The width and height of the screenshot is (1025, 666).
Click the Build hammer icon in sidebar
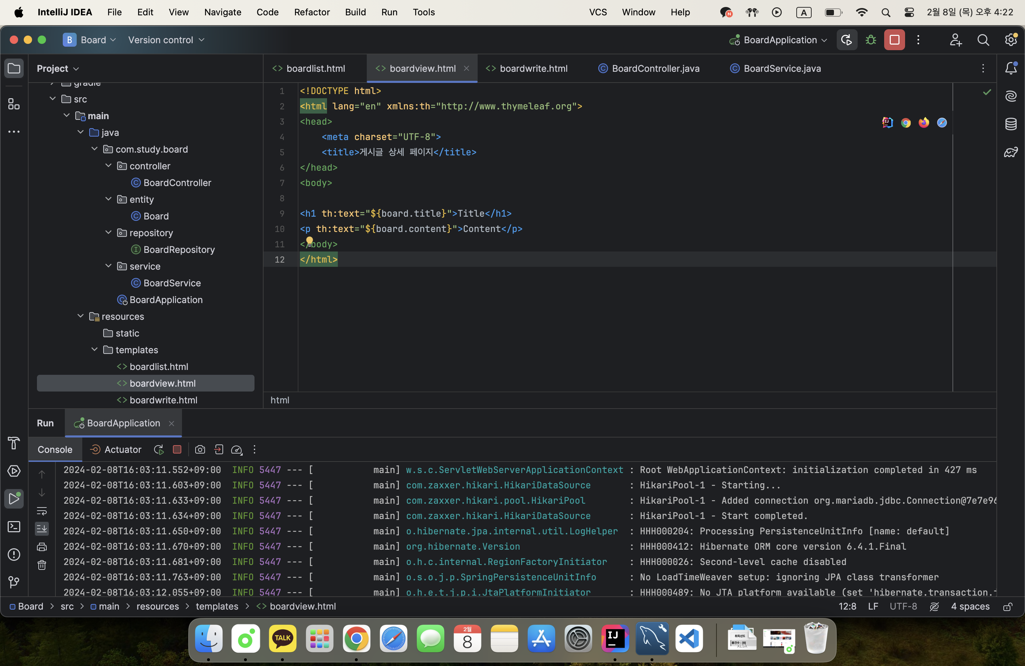(x=14, y=443)
